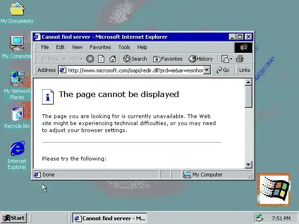Click the Forward arrow button
This screenshot has width=299, height=224.
pos(73,59)
